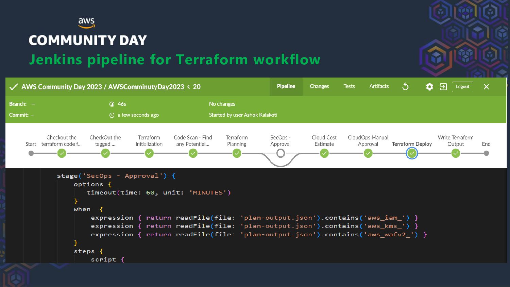This screenshot has width=510, height=287.
Task: Open AWS Community Day 2023 pipeline link
Action: [103, 87]
